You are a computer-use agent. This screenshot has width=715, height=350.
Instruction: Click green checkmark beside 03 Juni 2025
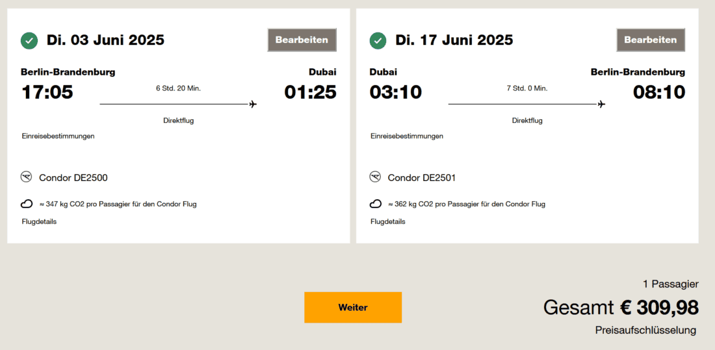tap(29, 41)
